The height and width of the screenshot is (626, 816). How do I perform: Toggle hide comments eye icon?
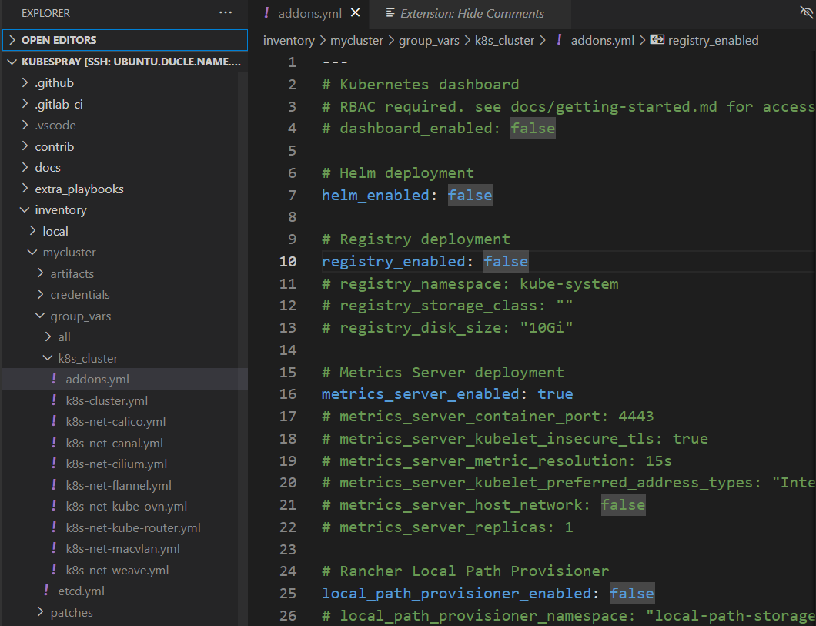tap(806, 12)
